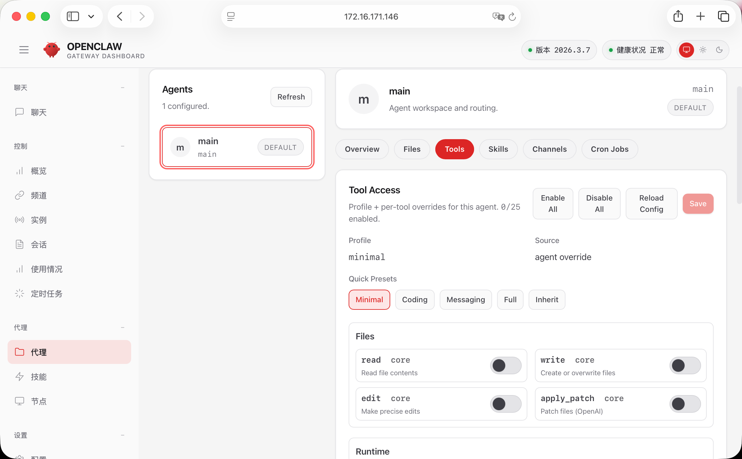Open 技能 skills in sidebar

38,377
